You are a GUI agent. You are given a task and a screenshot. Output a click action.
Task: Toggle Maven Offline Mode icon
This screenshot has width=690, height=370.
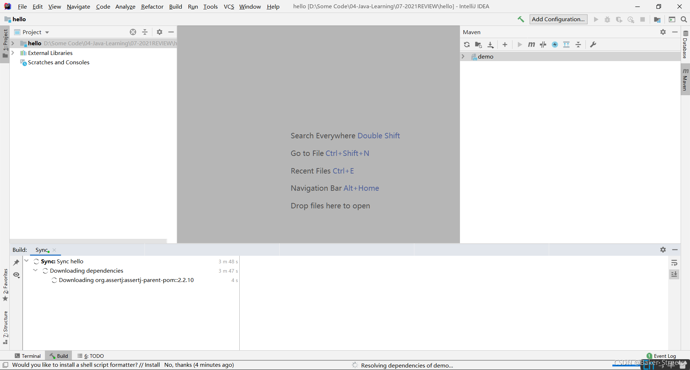[543, 45]
